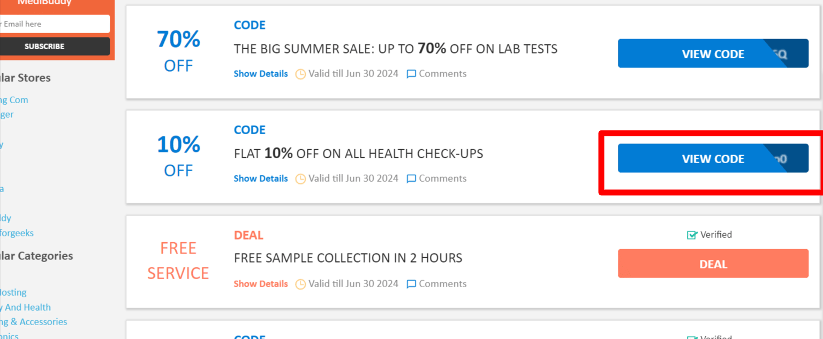Open the Hosting category in the sidebar

point(13,292)
